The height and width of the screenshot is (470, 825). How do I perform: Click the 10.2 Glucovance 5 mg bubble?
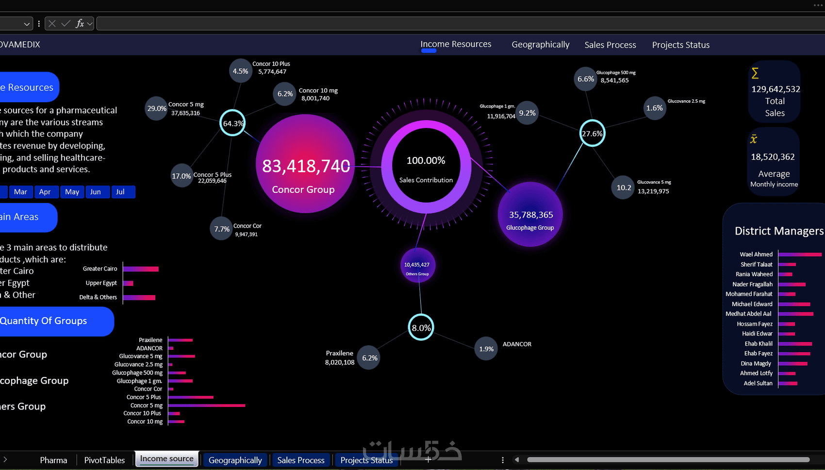(623, 188)
